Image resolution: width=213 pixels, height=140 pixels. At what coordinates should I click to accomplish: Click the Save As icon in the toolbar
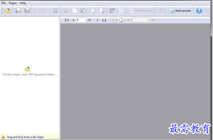tap(27, 11)
